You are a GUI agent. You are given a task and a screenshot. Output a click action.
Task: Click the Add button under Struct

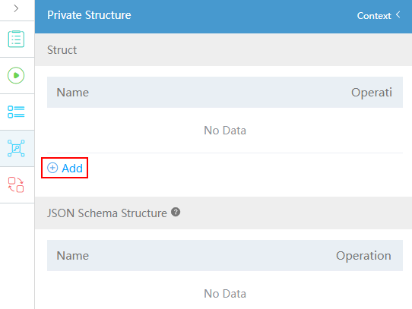pyautogui.click(x=65, y=168)
